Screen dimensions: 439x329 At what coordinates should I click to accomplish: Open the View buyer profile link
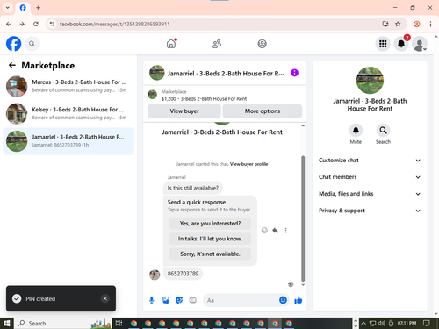click(x=248, y=164)
